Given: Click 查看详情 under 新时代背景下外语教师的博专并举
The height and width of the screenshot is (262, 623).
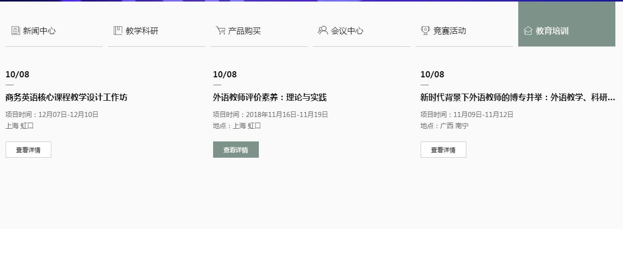Looking at the screenshot, I should pyautogui.click(x=443, y=150).
